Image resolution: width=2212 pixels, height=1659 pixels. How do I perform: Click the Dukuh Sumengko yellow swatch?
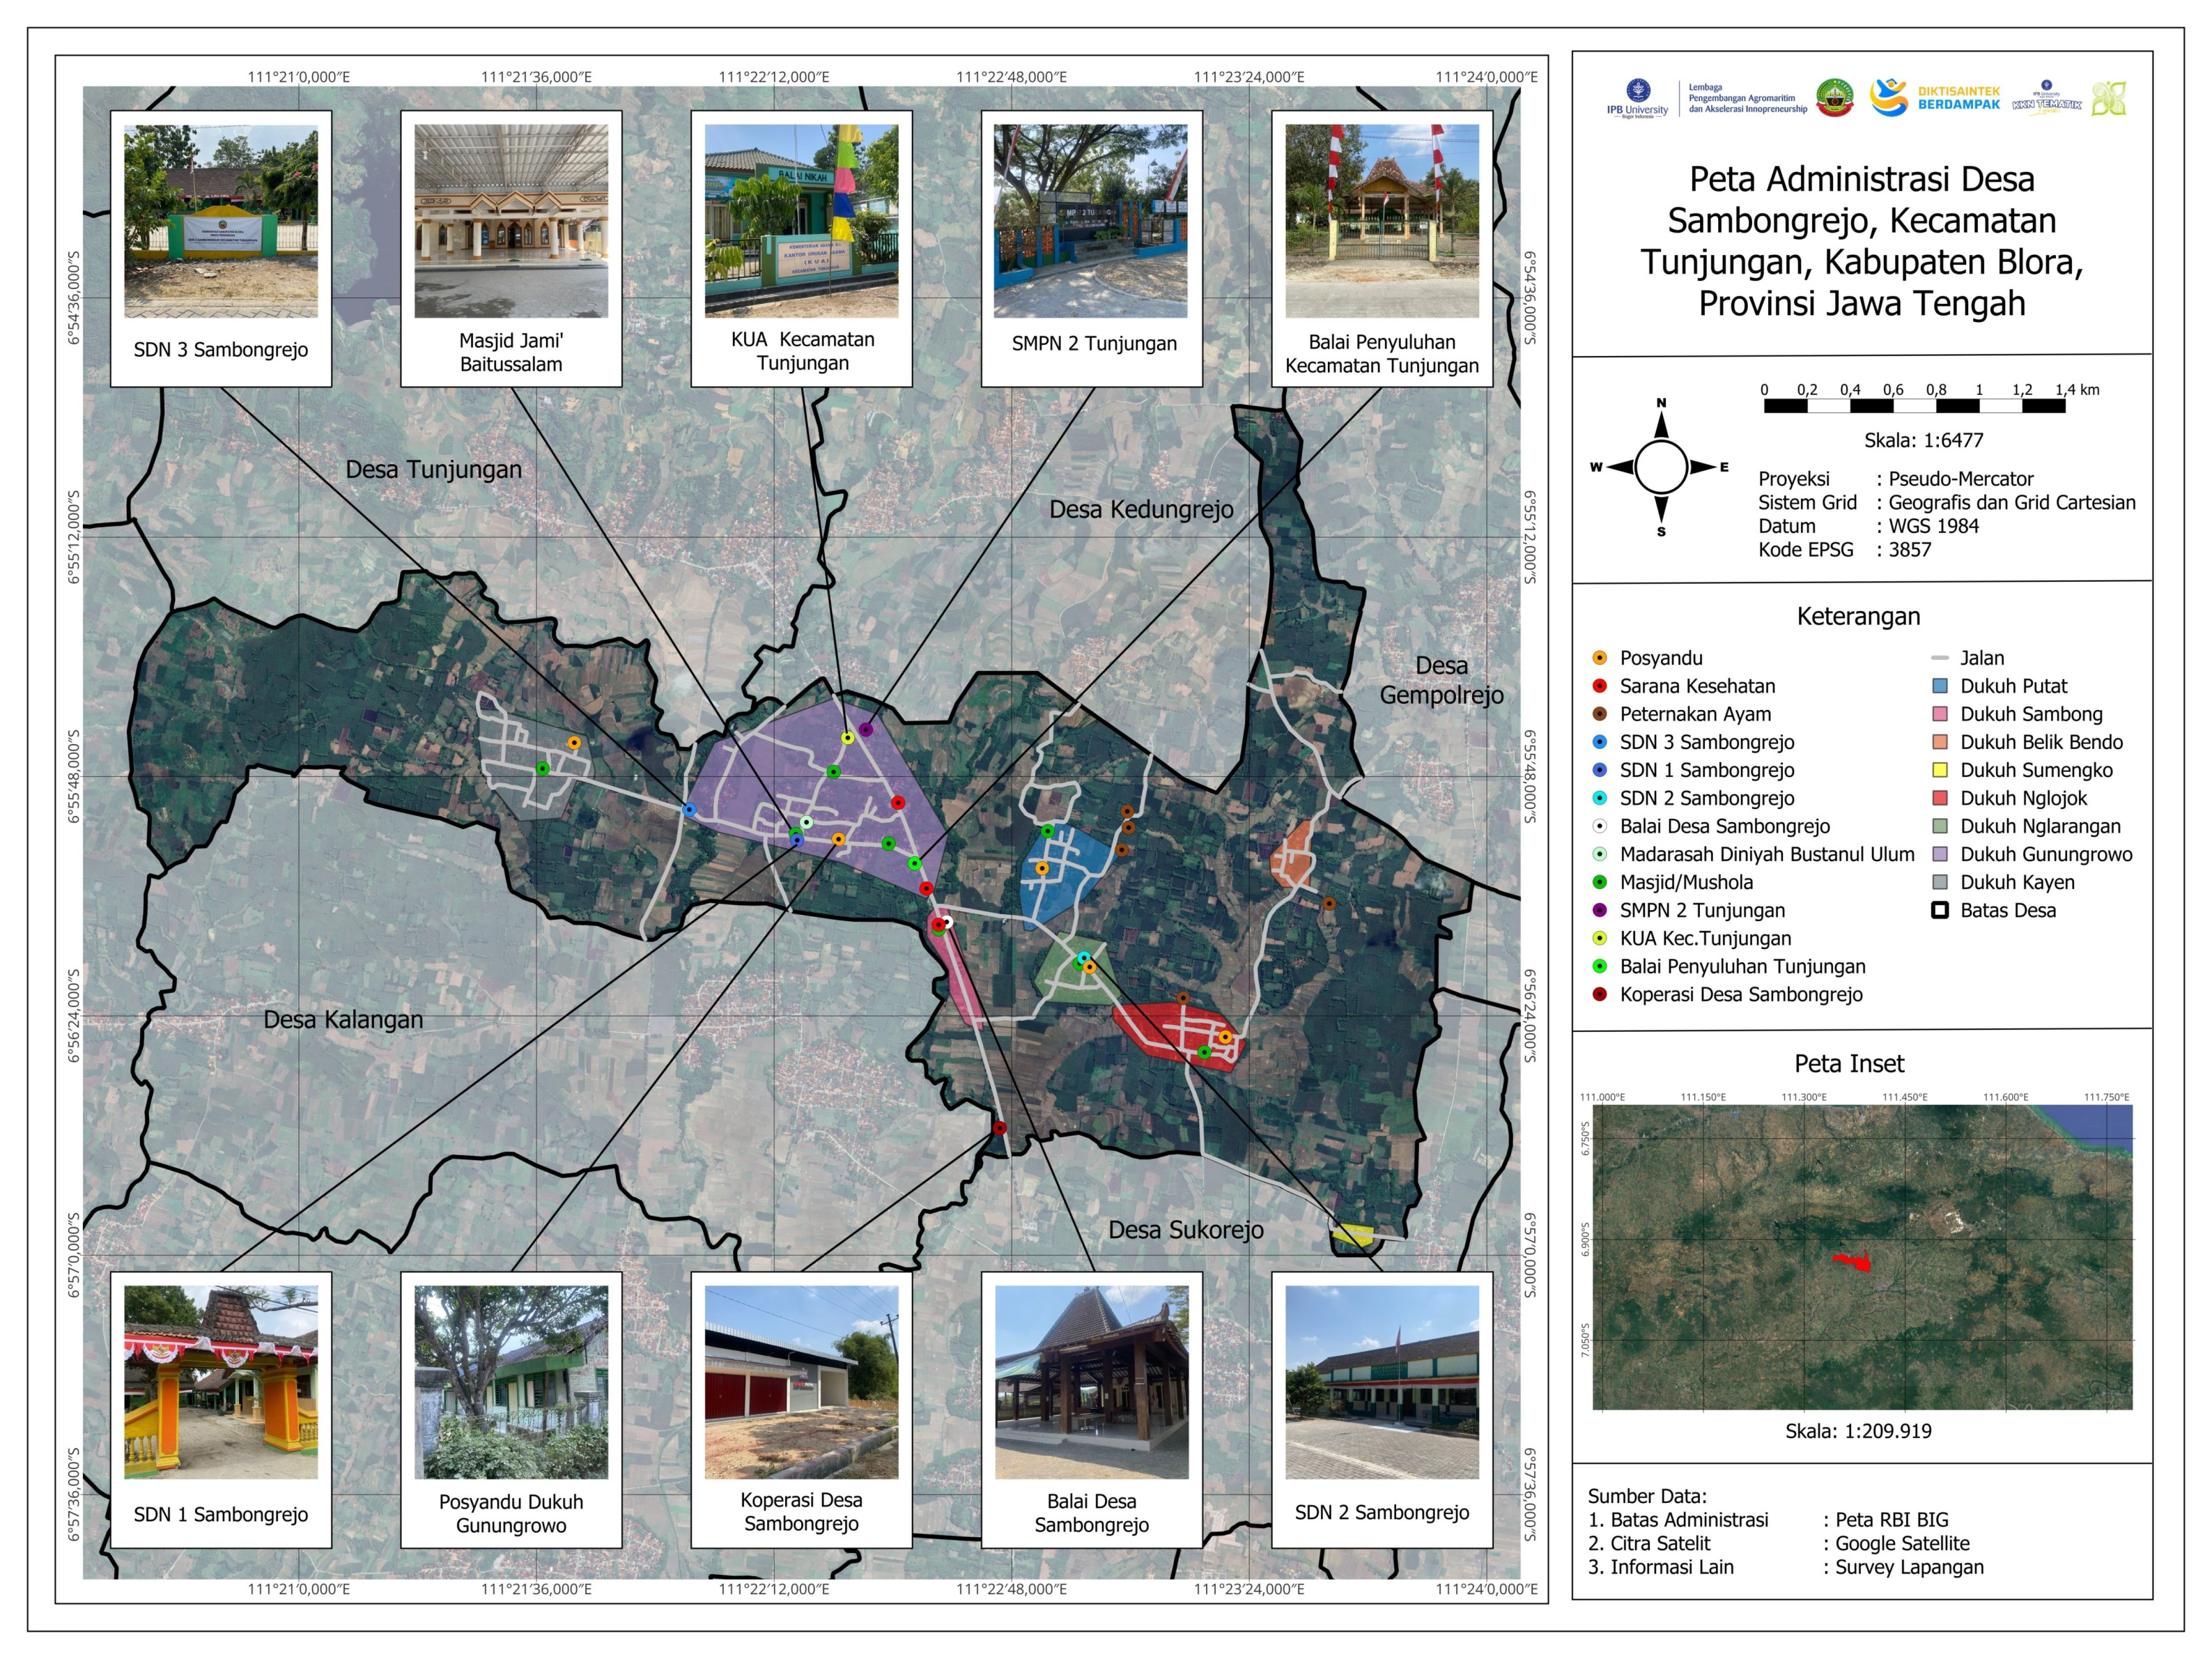pos(1940,770)
